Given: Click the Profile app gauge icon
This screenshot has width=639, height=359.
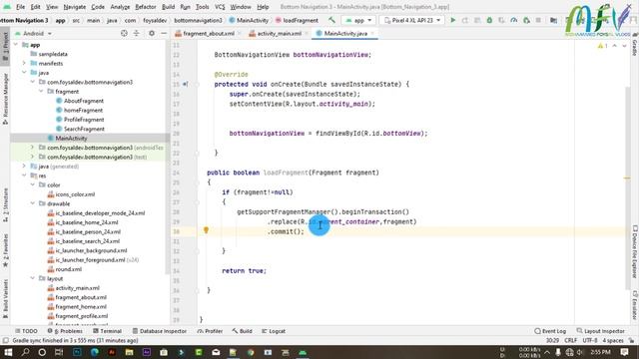Looking at the screenshot, I should [x=513, y=20].
